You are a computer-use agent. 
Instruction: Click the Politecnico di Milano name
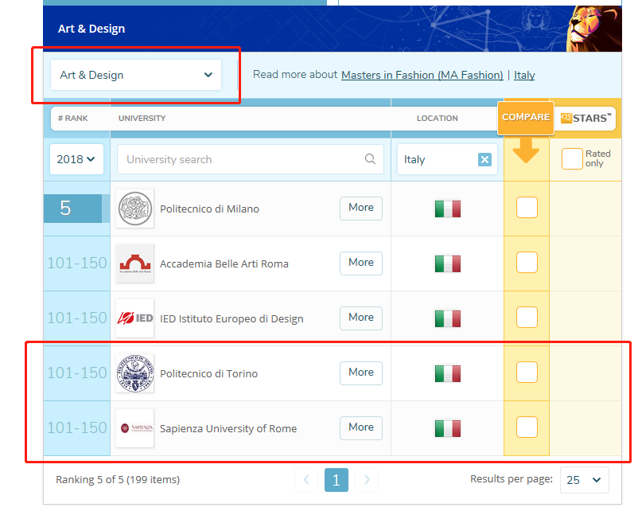click(209, 209)
